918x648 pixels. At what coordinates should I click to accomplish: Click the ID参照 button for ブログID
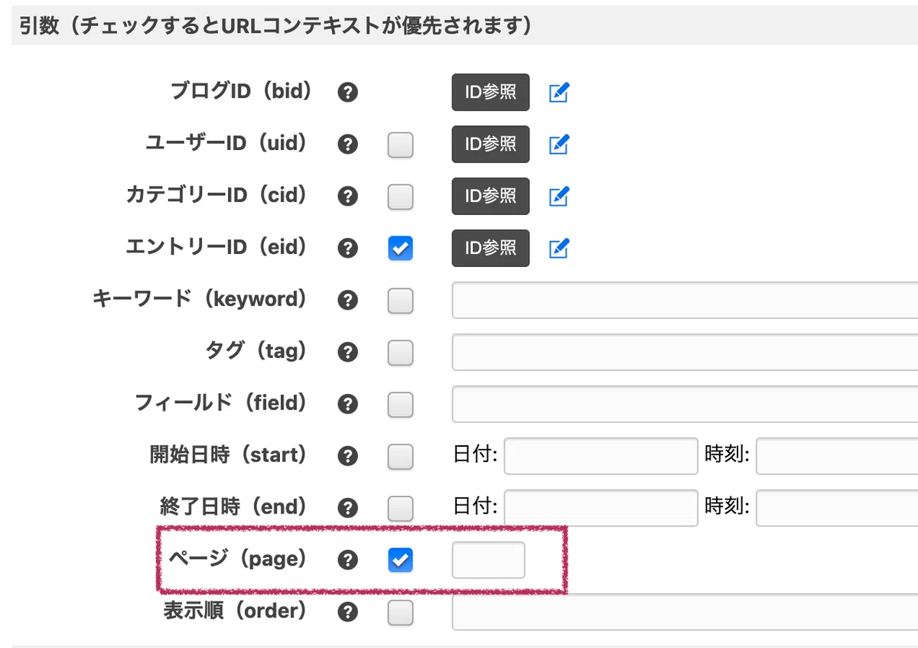point(490,93)
